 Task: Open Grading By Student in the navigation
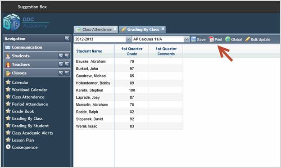click(x=30, y=126)
